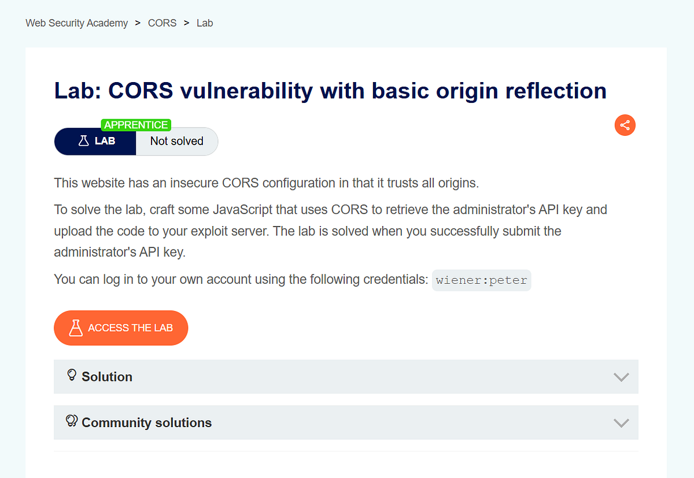Select the wiener:peter credentials snippet

481,280
